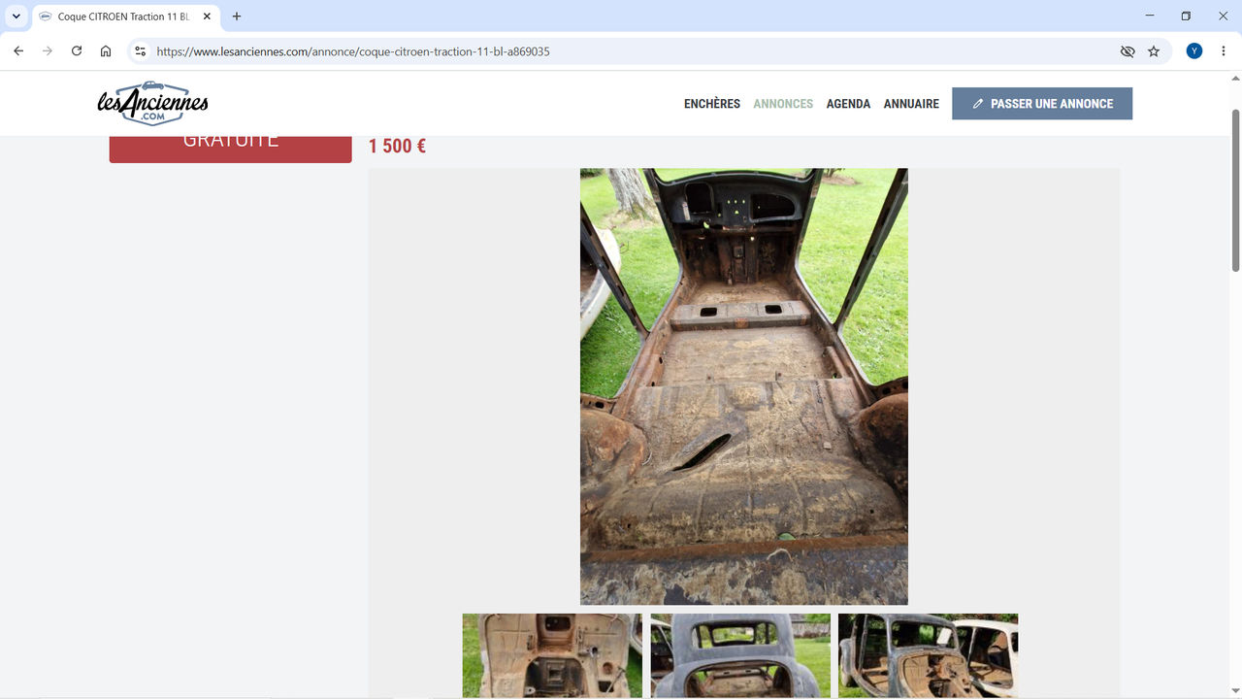Open the ANNONCES menu item
The height and width of the screenshot is (699, 1242).
(783, 104)
